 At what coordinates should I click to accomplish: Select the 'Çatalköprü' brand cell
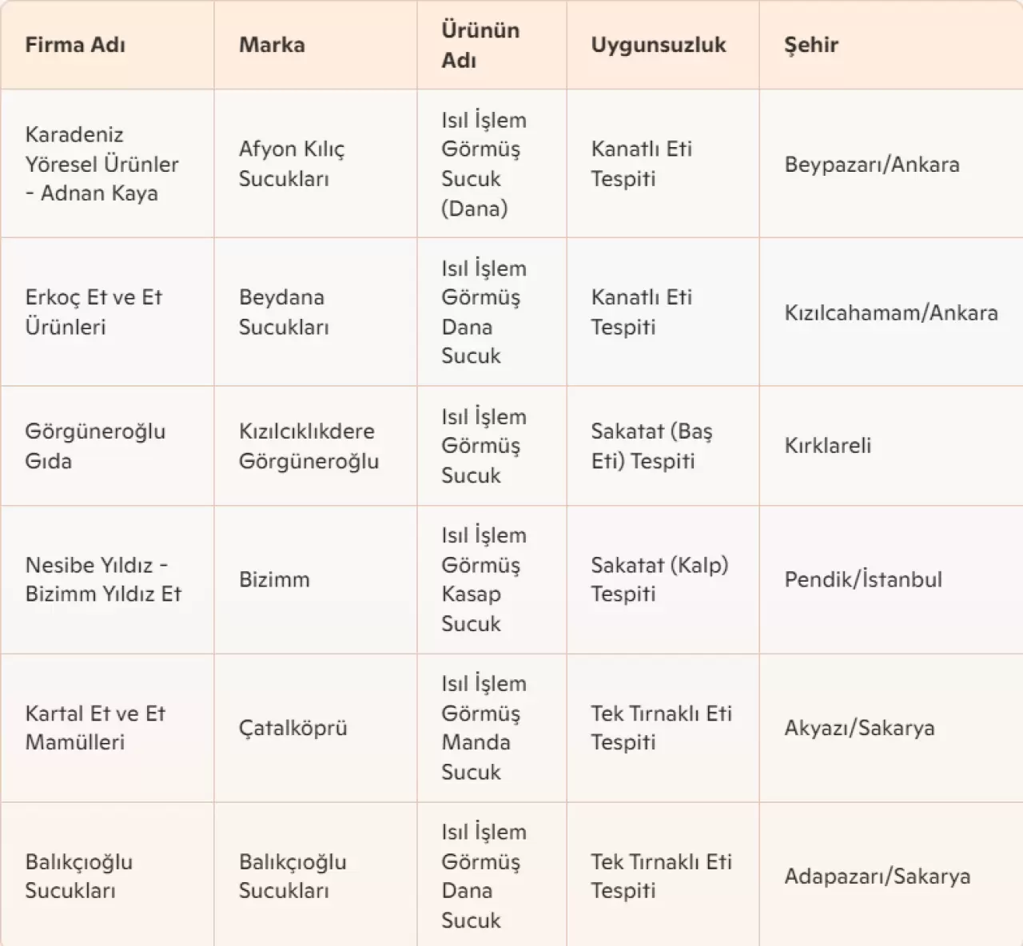click(x=293, y=728)
